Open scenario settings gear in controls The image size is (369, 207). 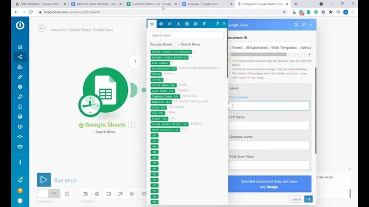[97, 194]
